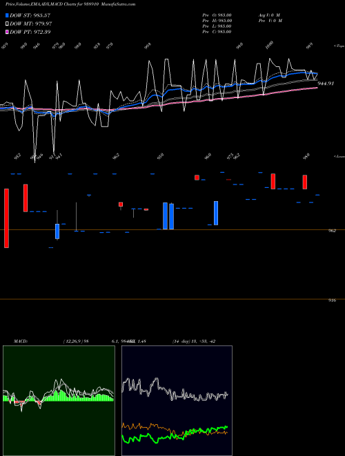Click the 'Pre L: 985.00' value

217,26
